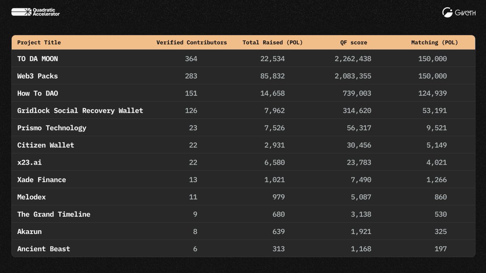This screenshot has height=273, width=486.
Task: Click the Project Title column header
Action: 39,42
